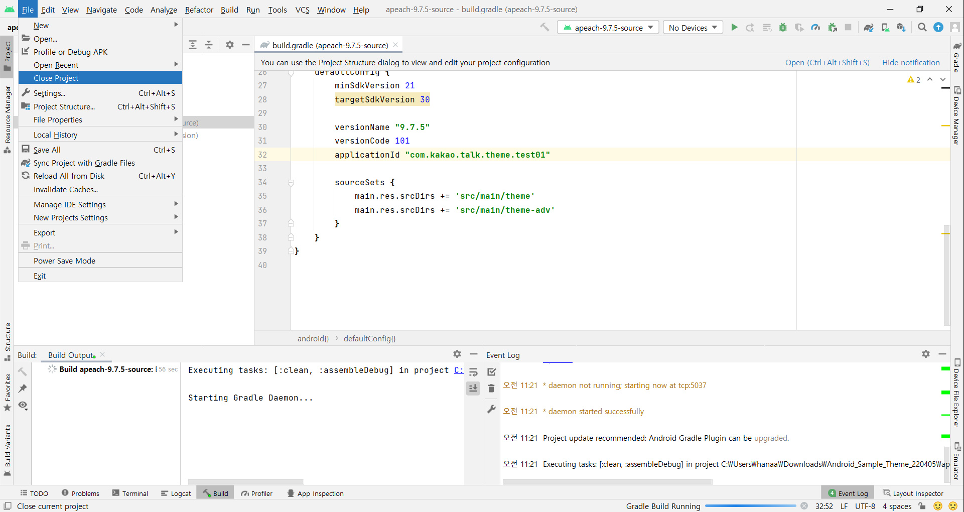
Task: Click the C: project path link
Action: point(459,370)
